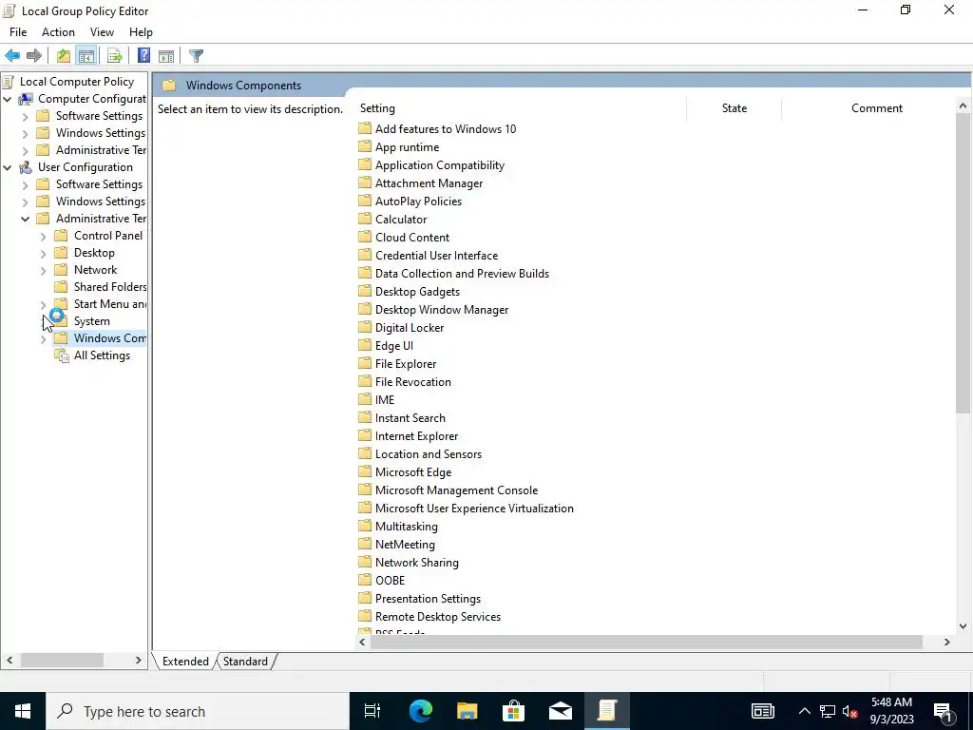Viewport: 973px width, 730px height.
Task: Select the User Configuration node icon
Action: (x=26, y=167)
